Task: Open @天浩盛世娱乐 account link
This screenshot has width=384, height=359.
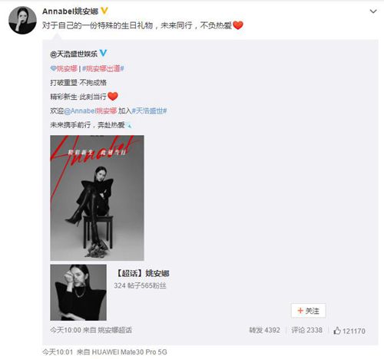Action: (74, 54)
